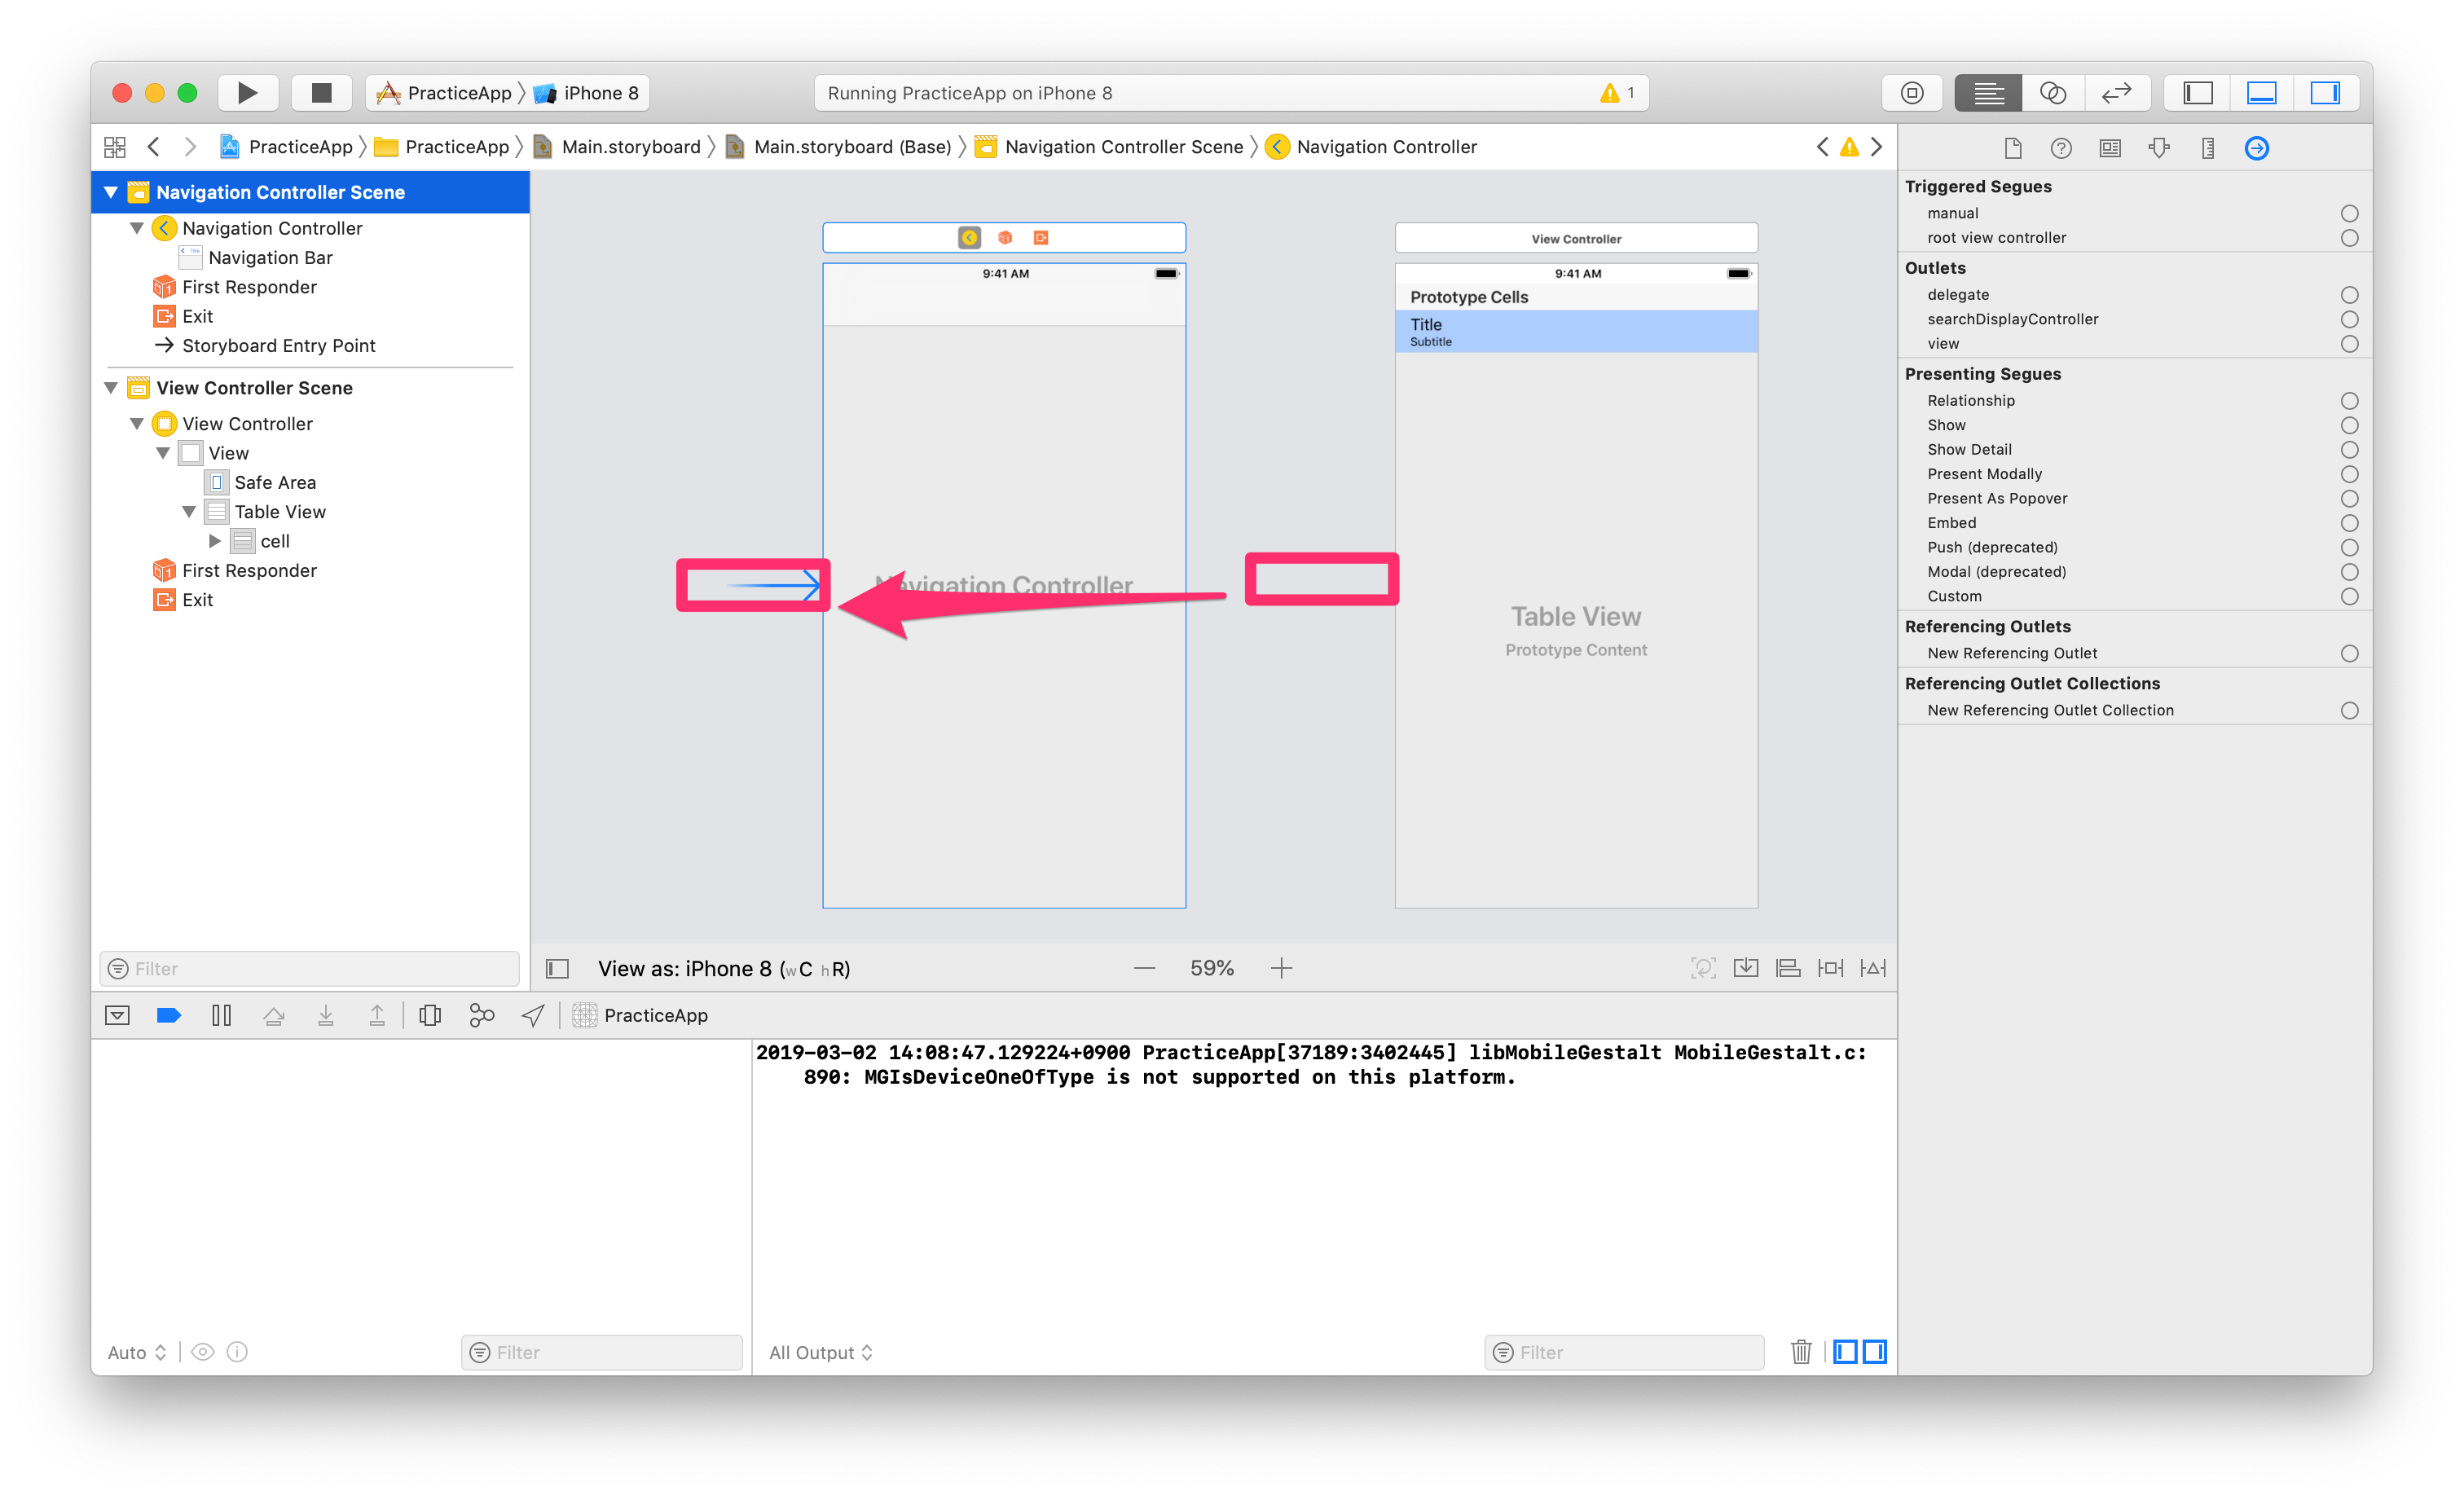Click the Stop button in toolbar

(321, 93)
